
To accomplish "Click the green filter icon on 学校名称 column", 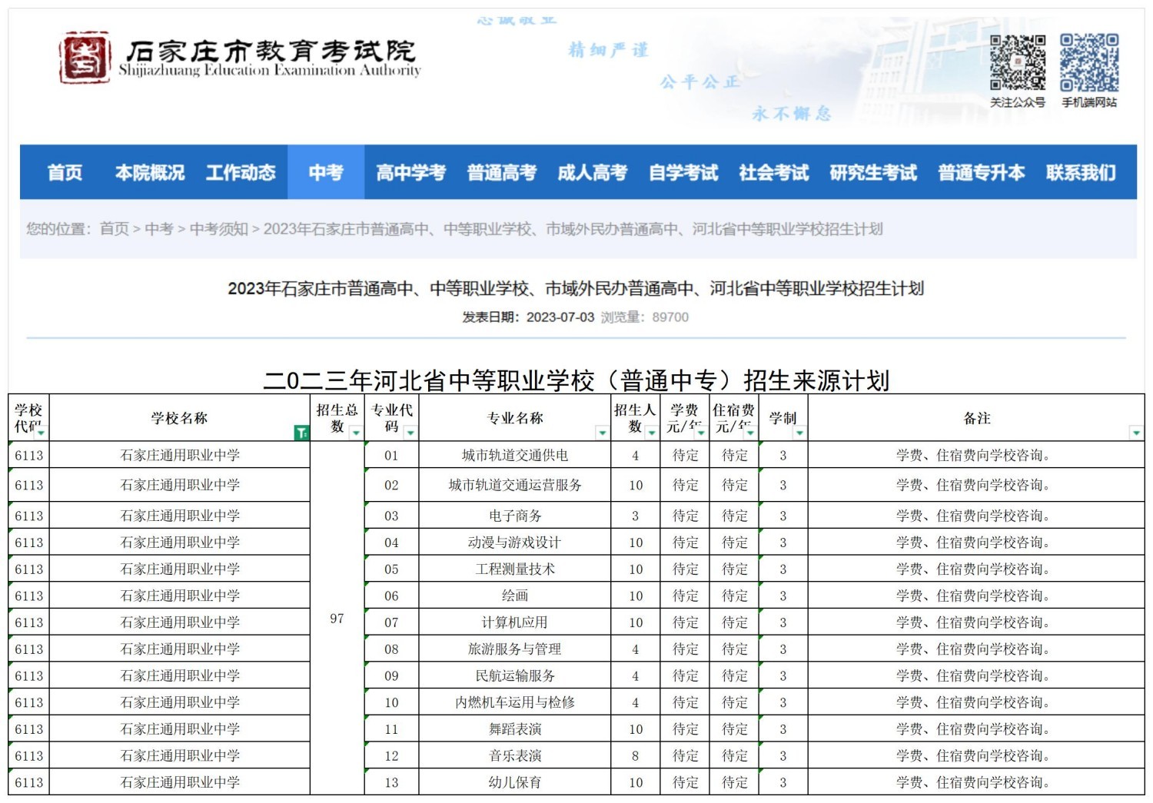I will point(301,433).
